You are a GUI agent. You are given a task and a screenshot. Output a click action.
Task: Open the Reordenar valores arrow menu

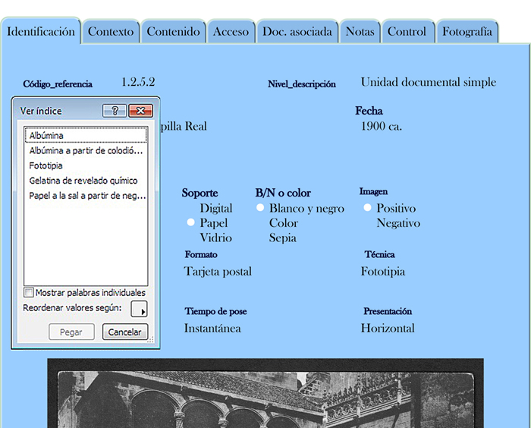(139, 309)
